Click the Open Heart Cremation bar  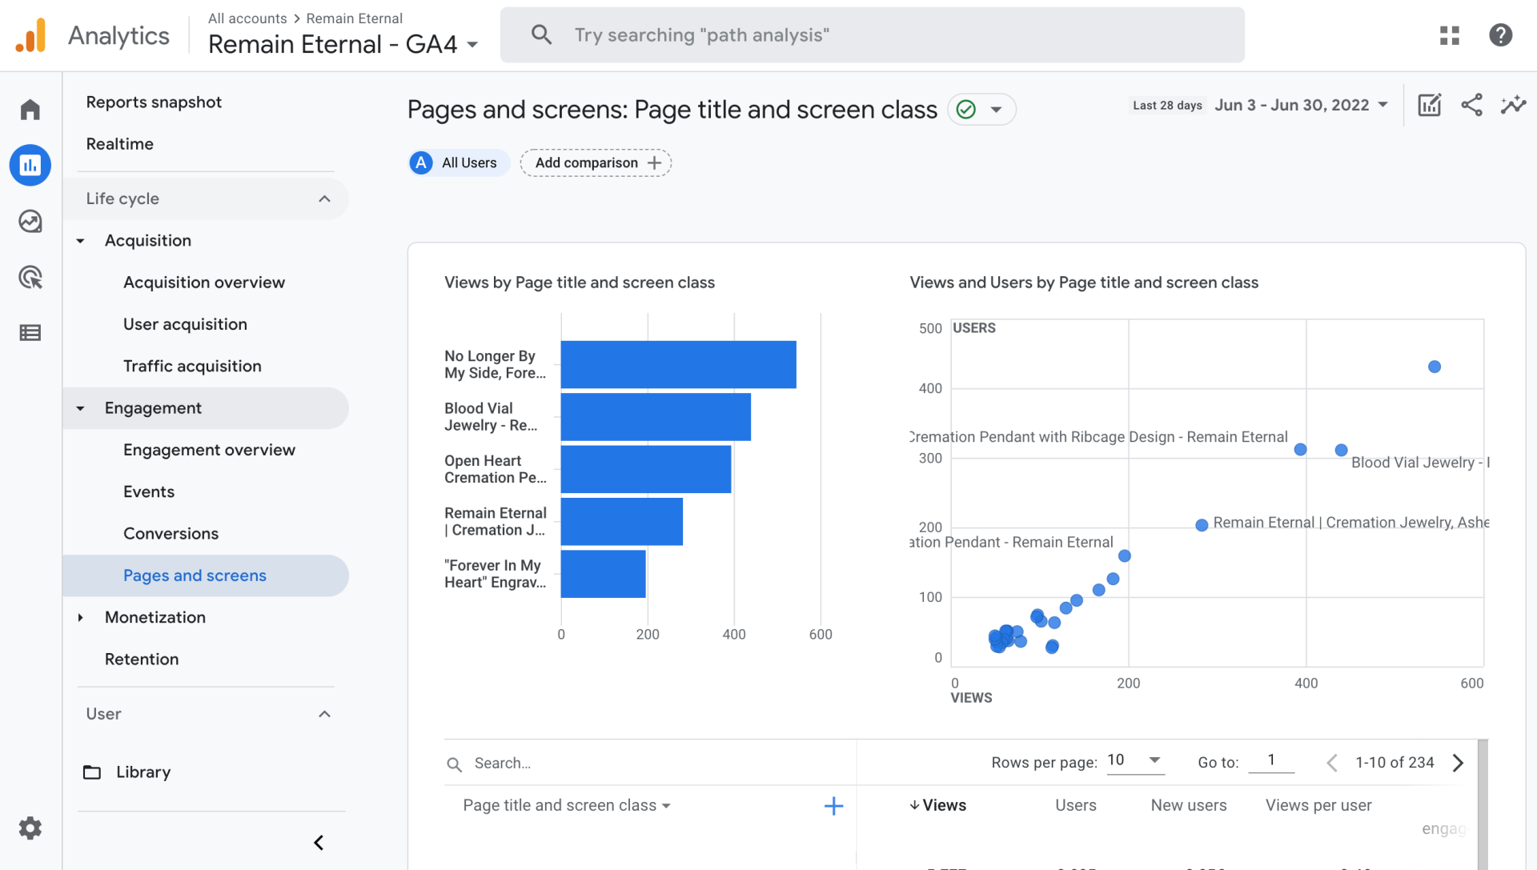tap(646, 469)
